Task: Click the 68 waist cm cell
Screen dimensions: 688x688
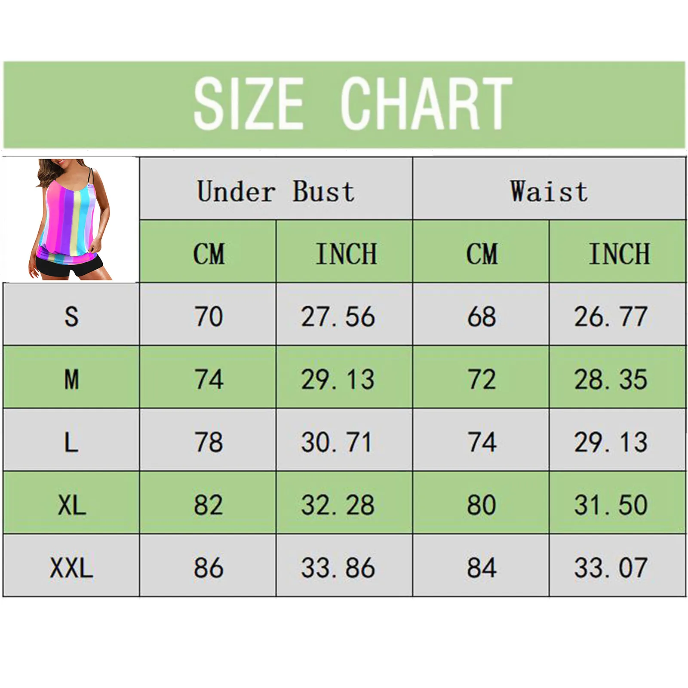Action: [x=482, y=316]
